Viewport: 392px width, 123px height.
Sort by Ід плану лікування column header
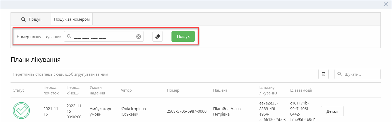[x=268, y=90]
